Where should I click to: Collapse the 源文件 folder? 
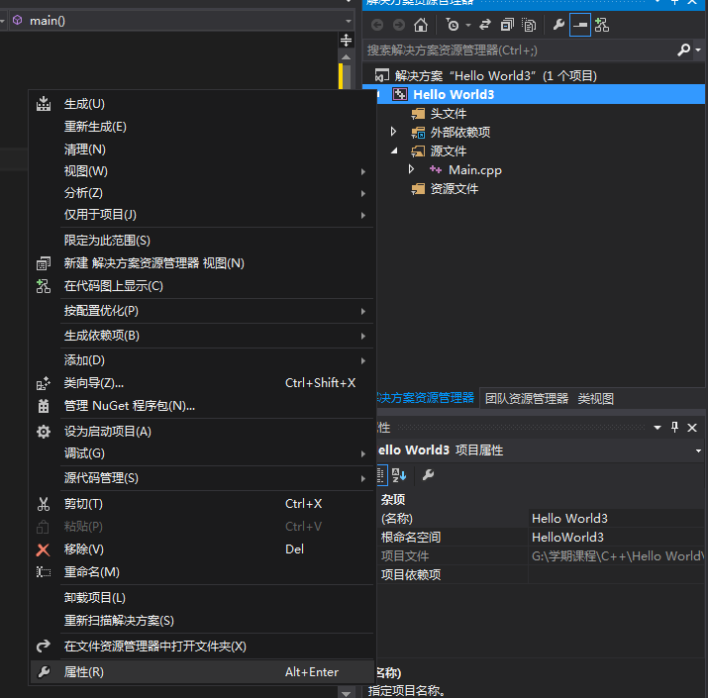(394, 150)
